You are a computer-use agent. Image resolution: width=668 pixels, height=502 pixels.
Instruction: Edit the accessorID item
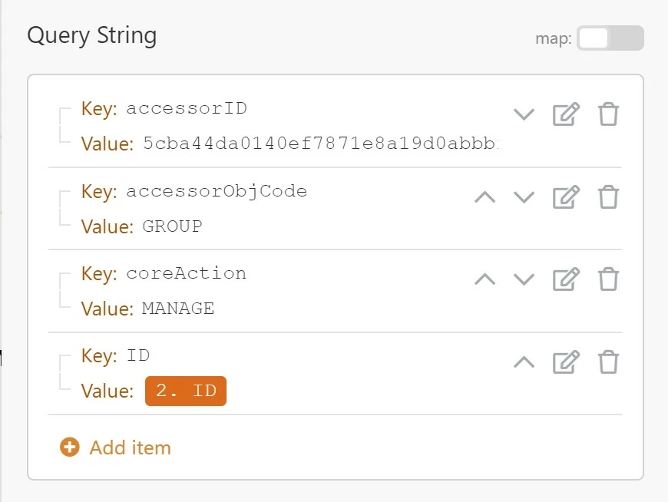coord(566,114)
